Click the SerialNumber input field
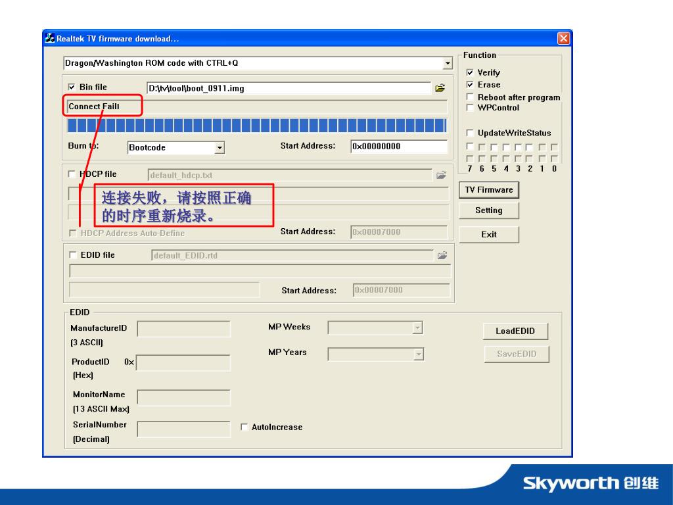Image resolution: width=673 pixels, height=505 pixels. (x=184, y=429)
